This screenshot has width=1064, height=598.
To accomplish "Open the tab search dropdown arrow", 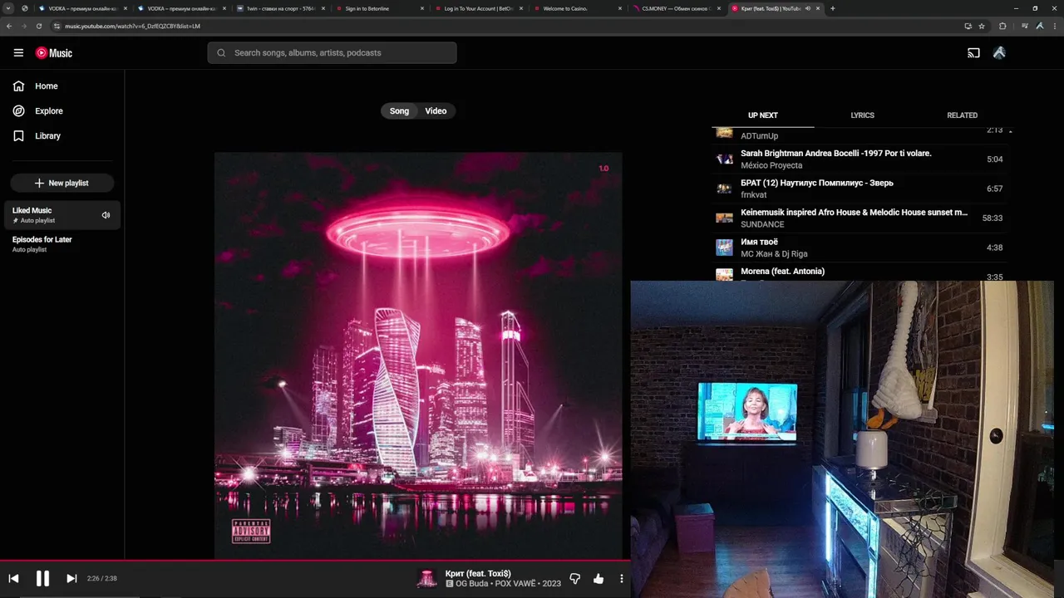I will pyautogui.click(x=7, y=8).
